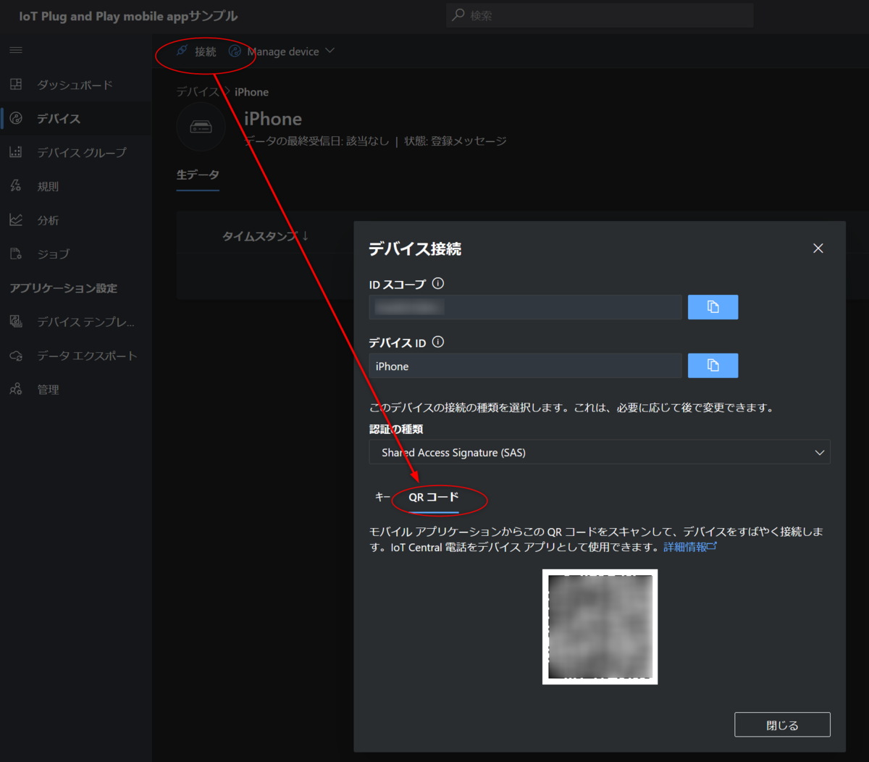Click the ID スコープ field

point(525,307)
